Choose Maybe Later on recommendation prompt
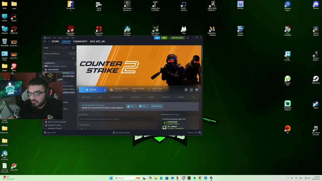Viewport: 322px width, 181px height. point(156,106)
